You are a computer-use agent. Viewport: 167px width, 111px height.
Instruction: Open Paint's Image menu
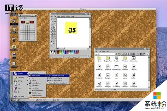(x=63, y=16)
